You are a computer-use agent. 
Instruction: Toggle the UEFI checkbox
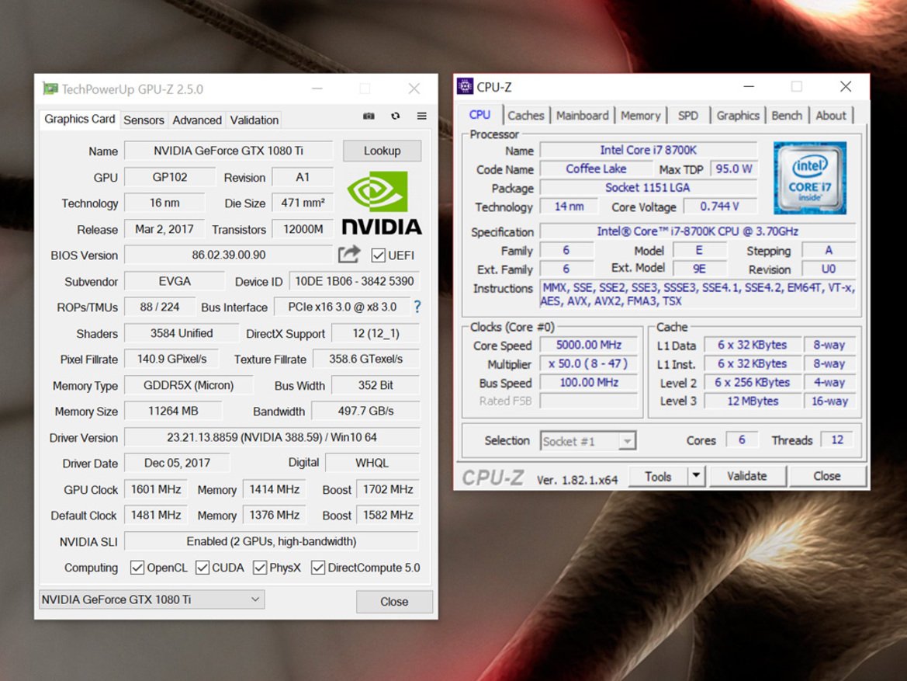[379, 255]
